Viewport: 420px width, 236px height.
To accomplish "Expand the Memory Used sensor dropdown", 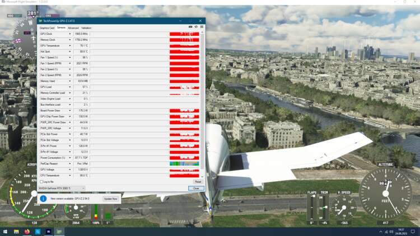I will tap(70, 81).
